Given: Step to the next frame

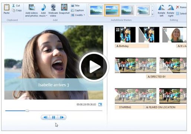Looking at the screenshot, I should 62,117.
